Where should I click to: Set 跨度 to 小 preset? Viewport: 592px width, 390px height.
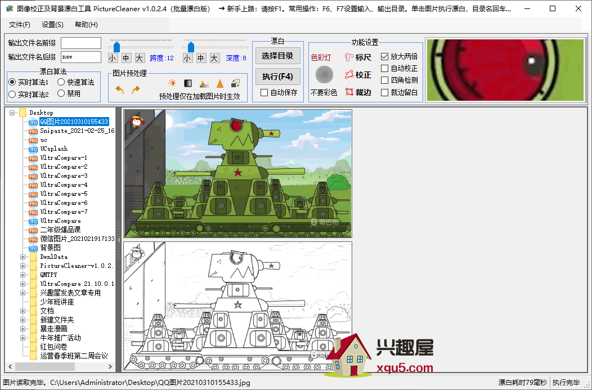(x=112, y=58)
